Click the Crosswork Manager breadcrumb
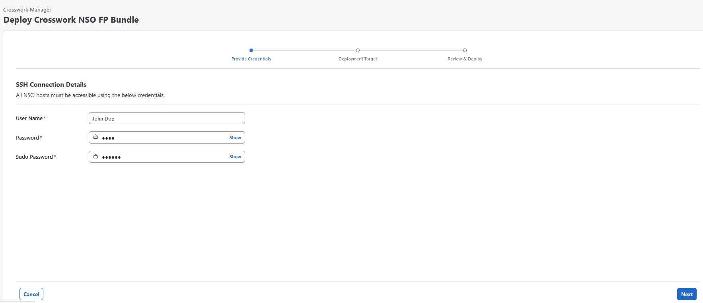703x303 pixels. click(x=27, y=10)
